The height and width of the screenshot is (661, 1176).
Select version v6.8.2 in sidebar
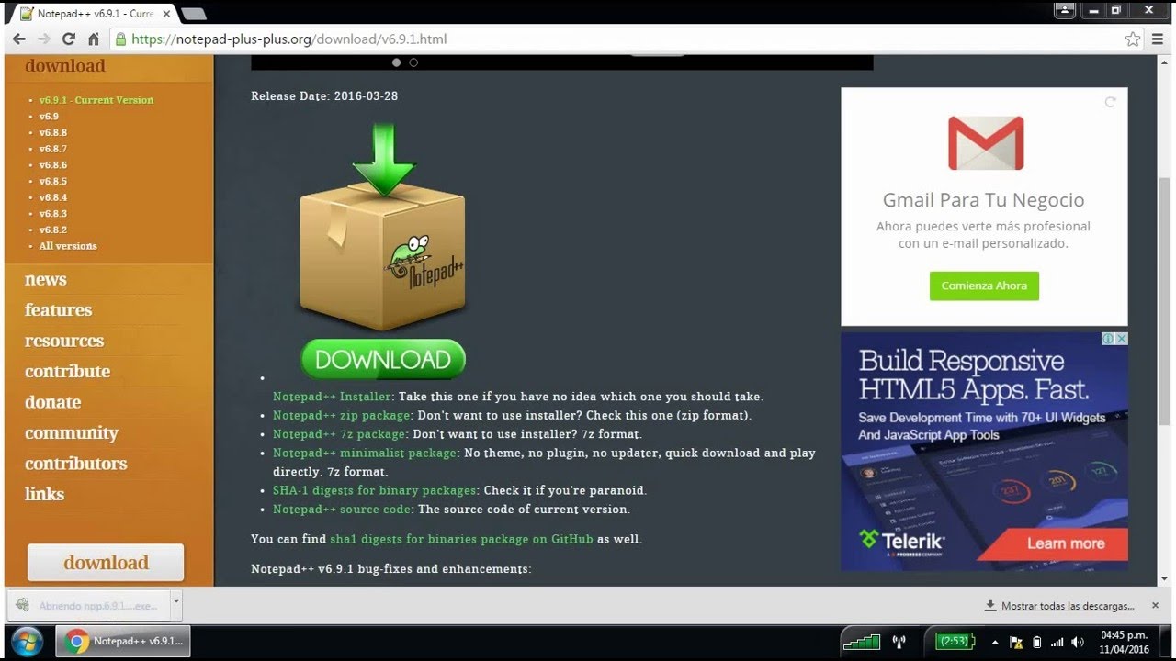click(52, 230)
